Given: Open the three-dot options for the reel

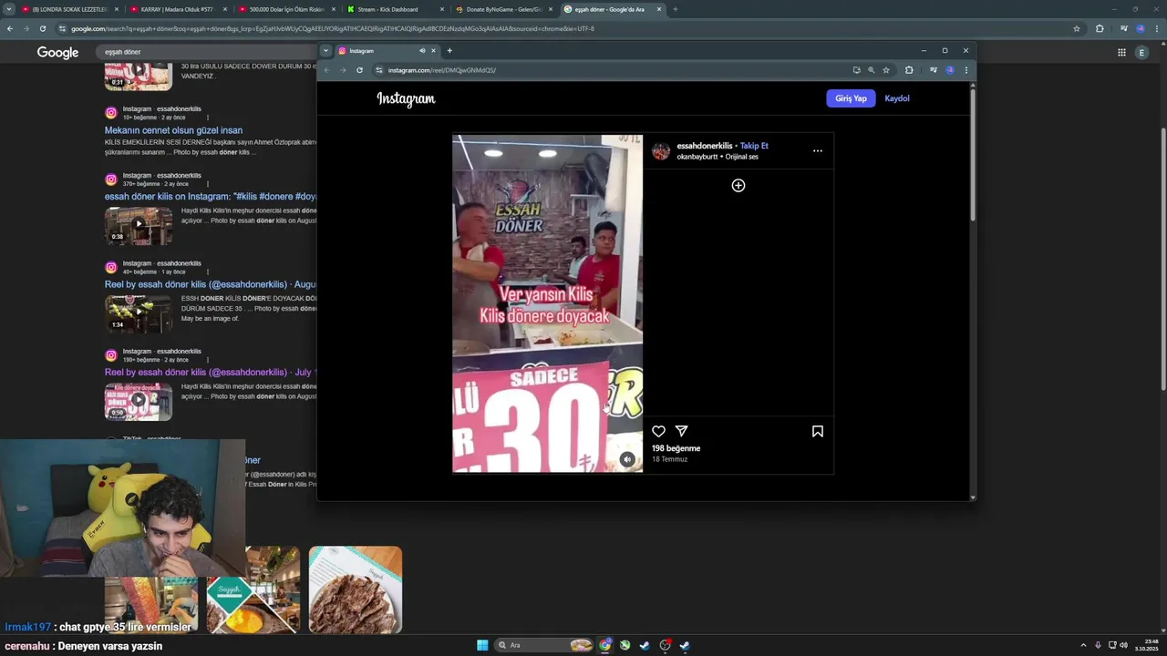Looking at the screenshot, I should (x=818, y=151).
